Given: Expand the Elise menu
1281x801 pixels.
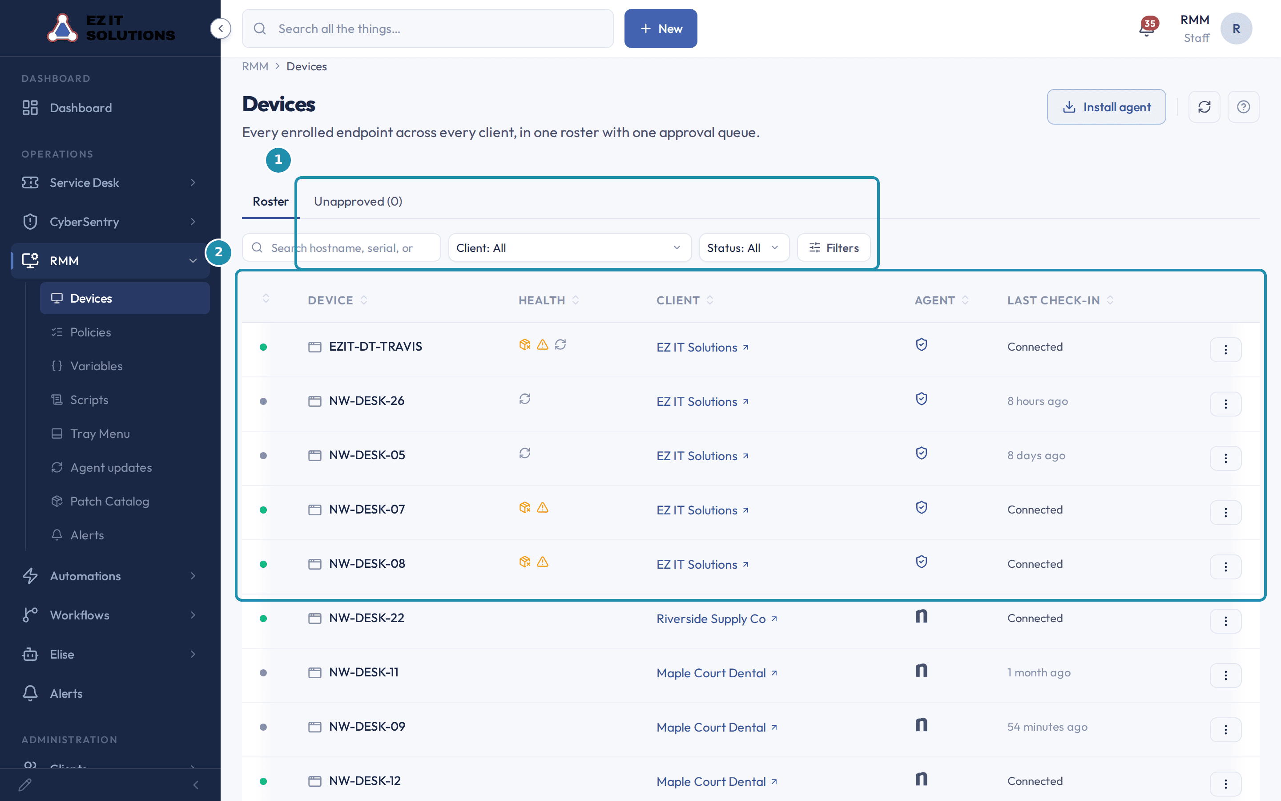Looking at the screenshot, I should [x=109, y=654].
